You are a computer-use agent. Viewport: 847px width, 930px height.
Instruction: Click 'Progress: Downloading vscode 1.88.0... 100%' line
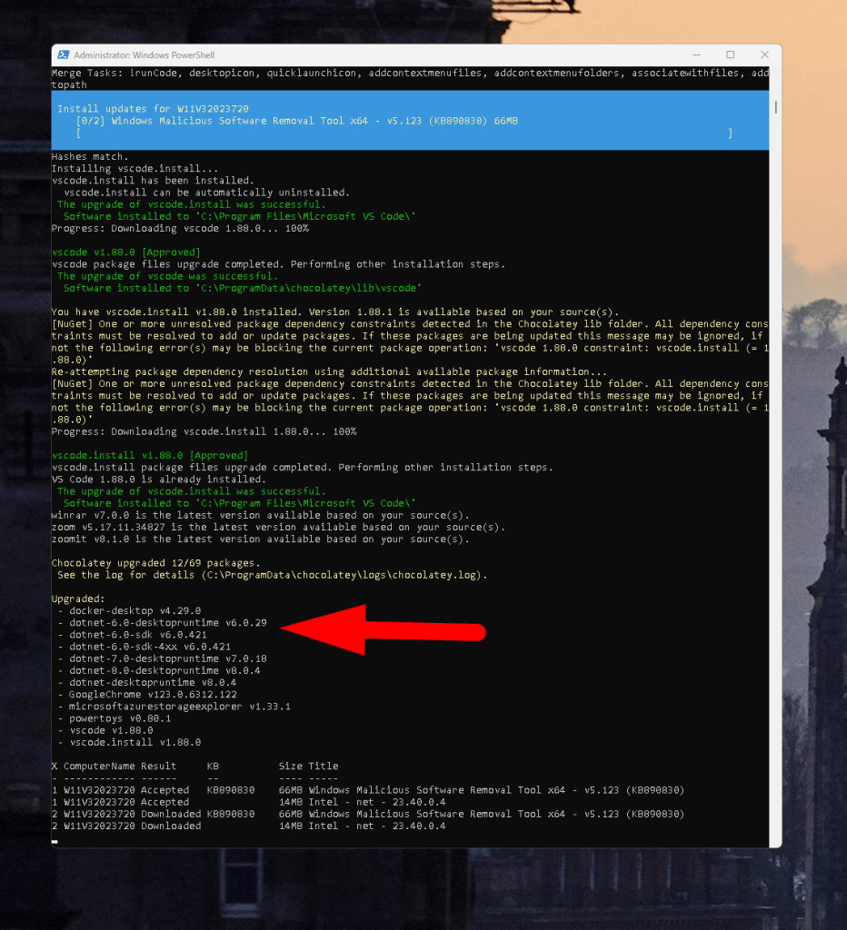point(180,228)
